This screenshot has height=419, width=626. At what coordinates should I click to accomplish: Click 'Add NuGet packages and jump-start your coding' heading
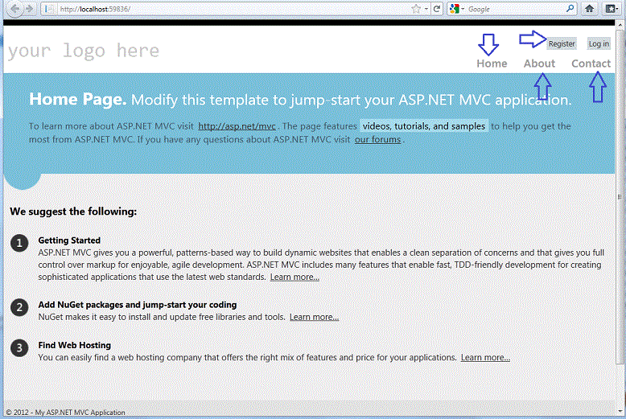click(x=138, y=305)
